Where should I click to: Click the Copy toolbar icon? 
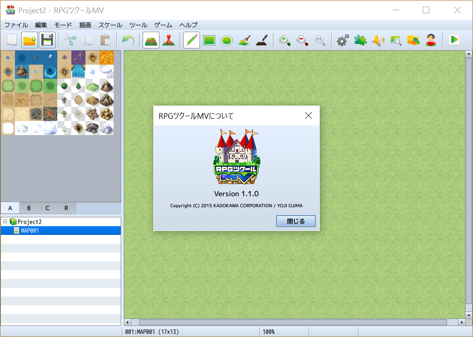[x=88, y=40]
